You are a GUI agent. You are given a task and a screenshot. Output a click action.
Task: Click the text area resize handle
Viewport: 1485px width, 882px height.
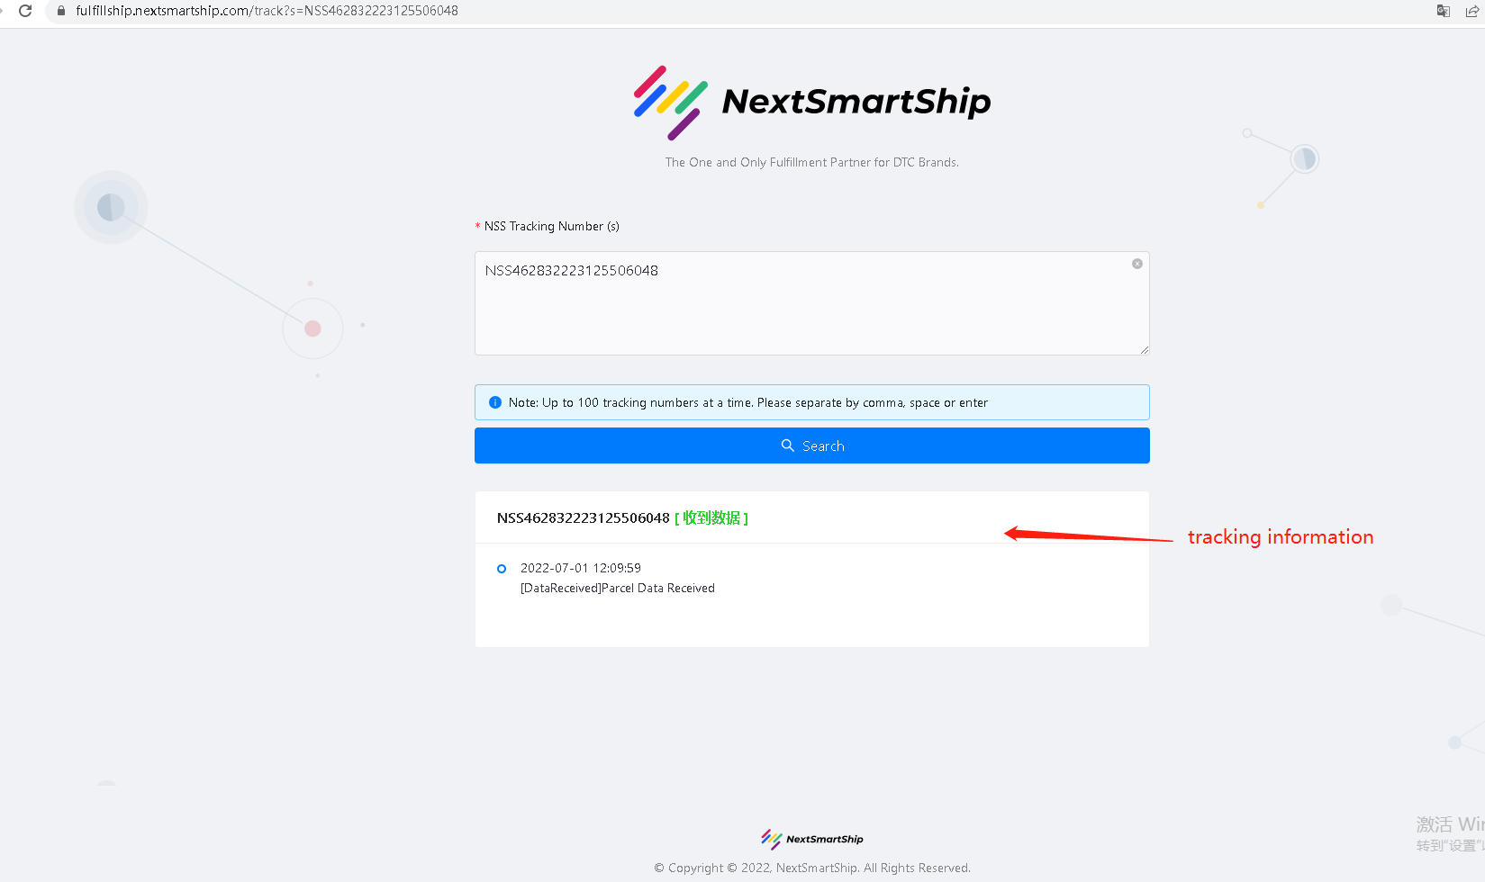click(1144, 350)
